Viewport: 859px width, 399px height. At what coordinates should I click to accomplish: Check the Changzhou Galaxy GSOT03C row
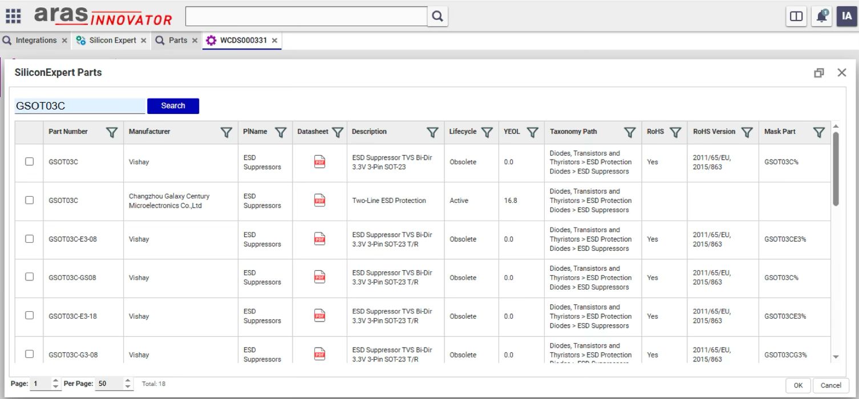pyautogui.click(x=29, y=200)
